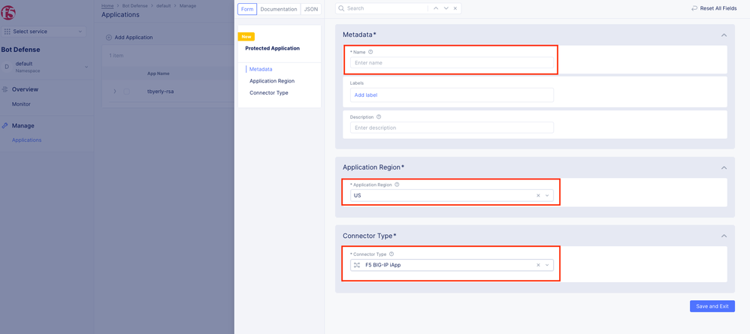Click the Application Region help icon

[x=397, y=185]
